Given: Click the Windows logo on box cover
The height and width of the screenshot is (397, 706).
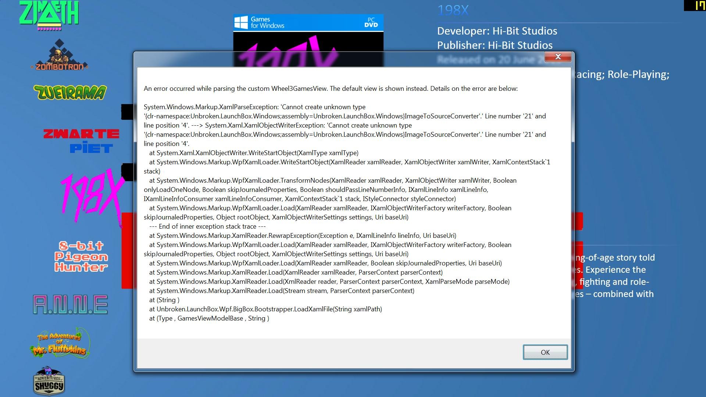Looking at the screenshot, I should click(x=241, y=22).
